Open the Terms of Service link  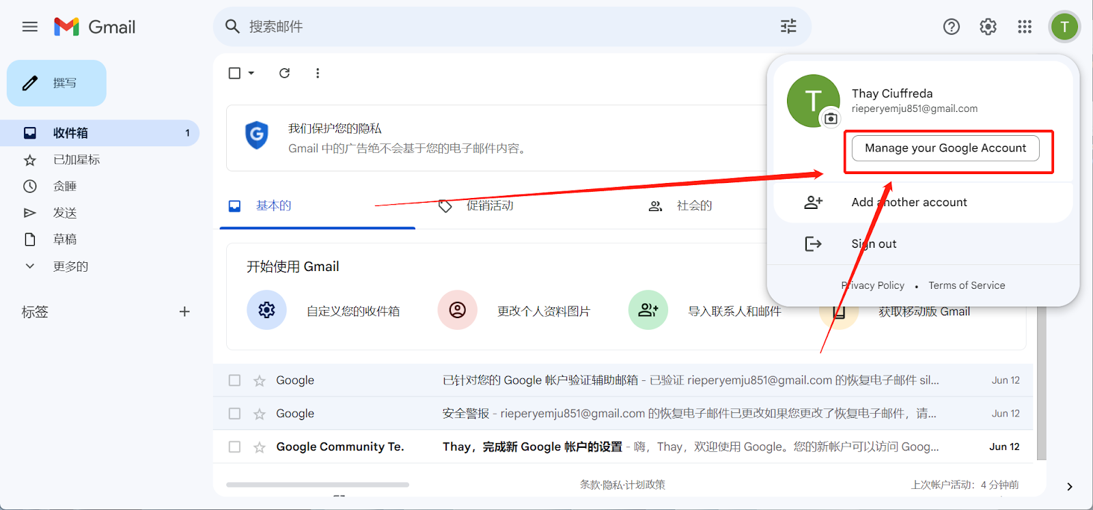[x=967, y=285]
